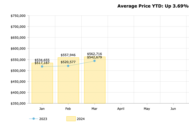Viewport: 189px width, 126px height.
Task: Toggle the 2024 series legend label
Action: click(x=81, y=119)
